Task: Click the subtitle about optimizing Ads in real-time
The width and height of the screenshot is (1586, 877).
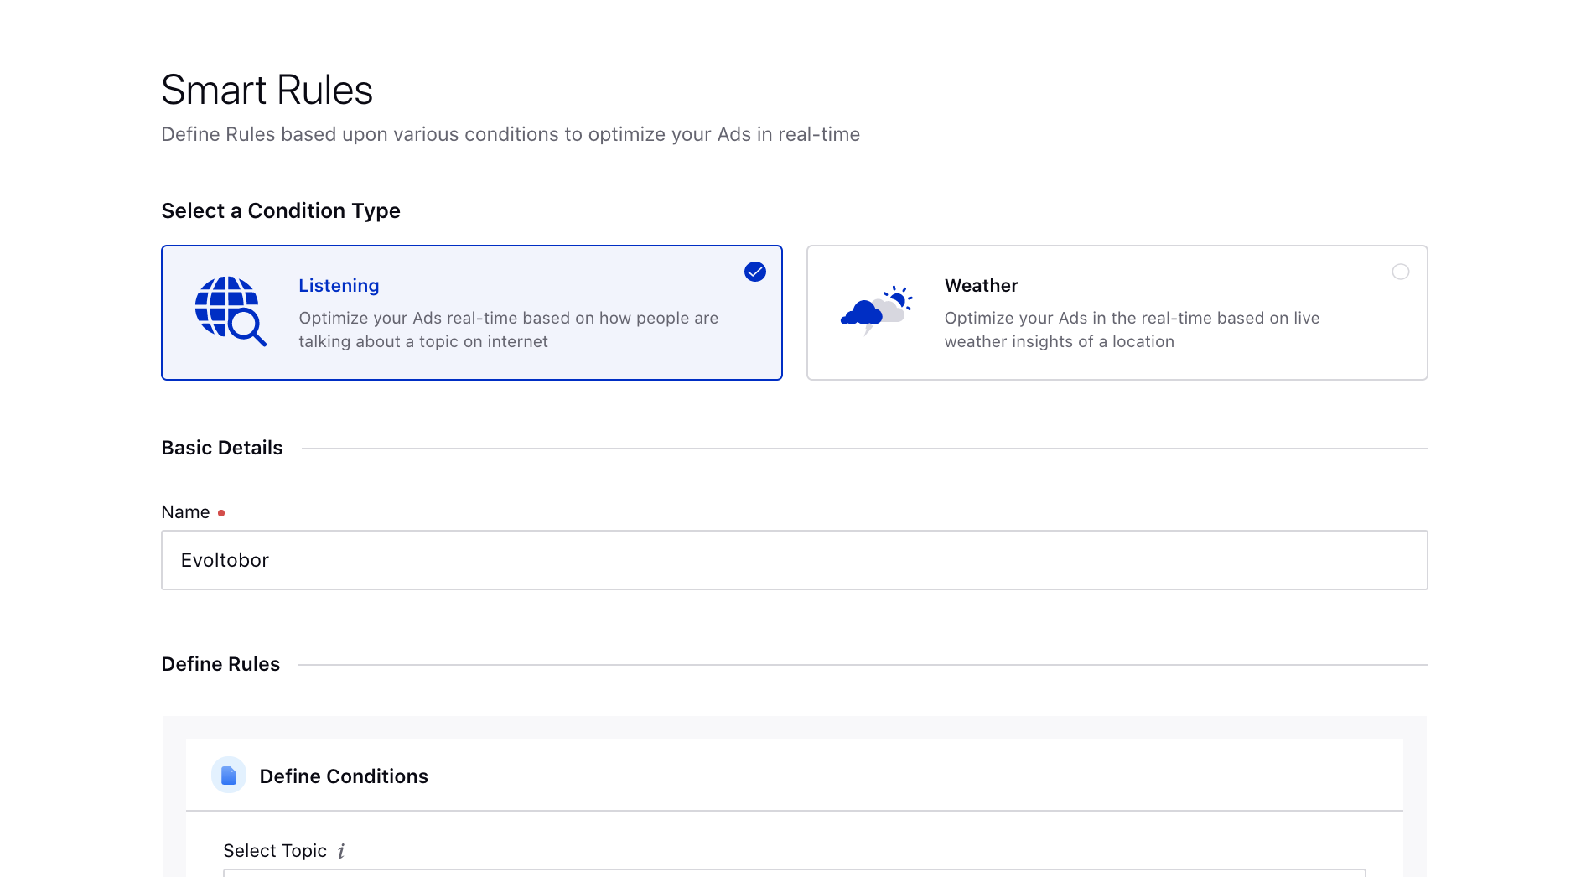Action: (511, 134)
